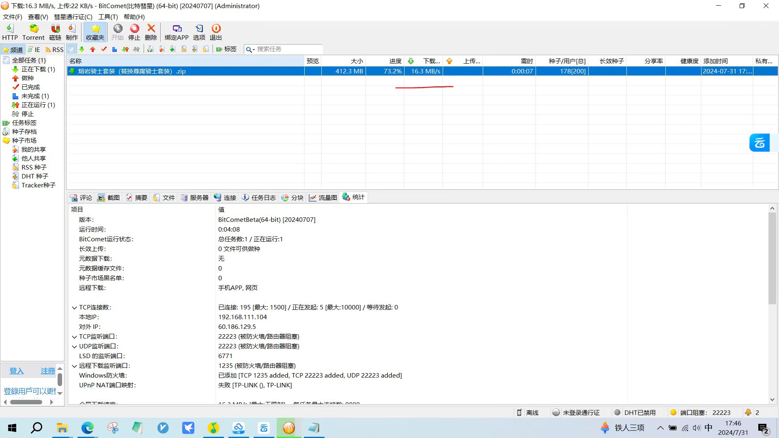This screenshot has width=779, height=438.
Task: Click the red checkmark completed filter icon
Action: coord(104,49)
